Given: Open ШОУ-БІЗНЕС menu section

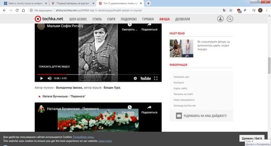Looking at the screenshot, I should click(78, 19).
